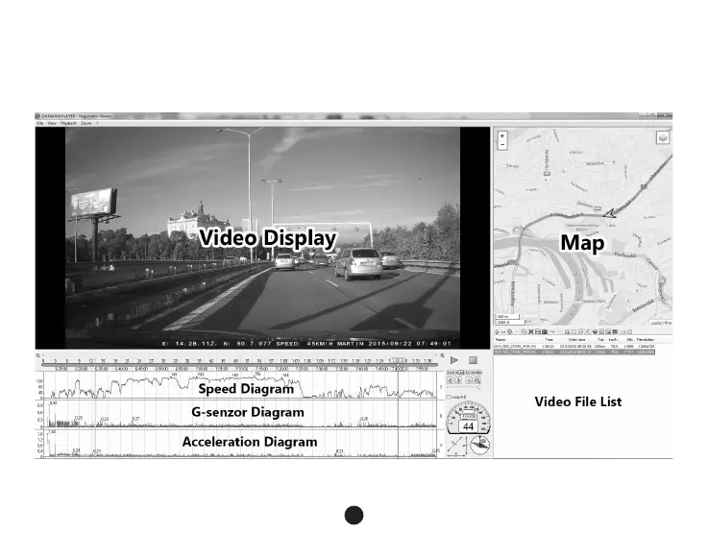Start video playback with the play button
The image size is (708, 534).
(x=453, y=360)
